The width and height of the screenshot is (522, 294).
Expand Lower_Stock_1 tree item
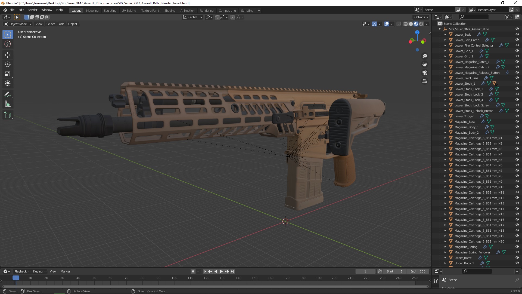point(445,84)
